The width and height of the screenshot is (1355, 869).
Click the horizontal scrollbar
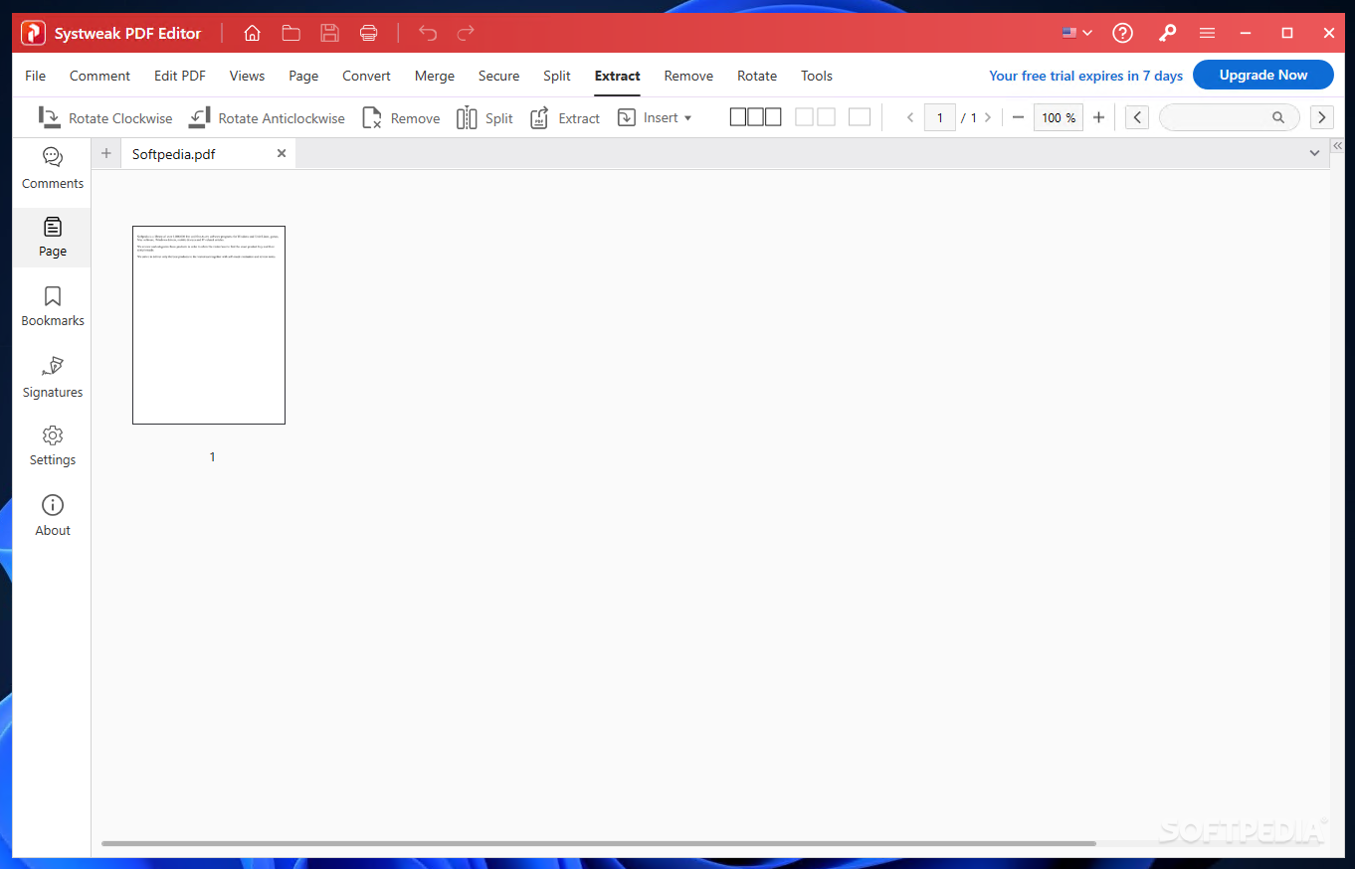pos(598,843)
